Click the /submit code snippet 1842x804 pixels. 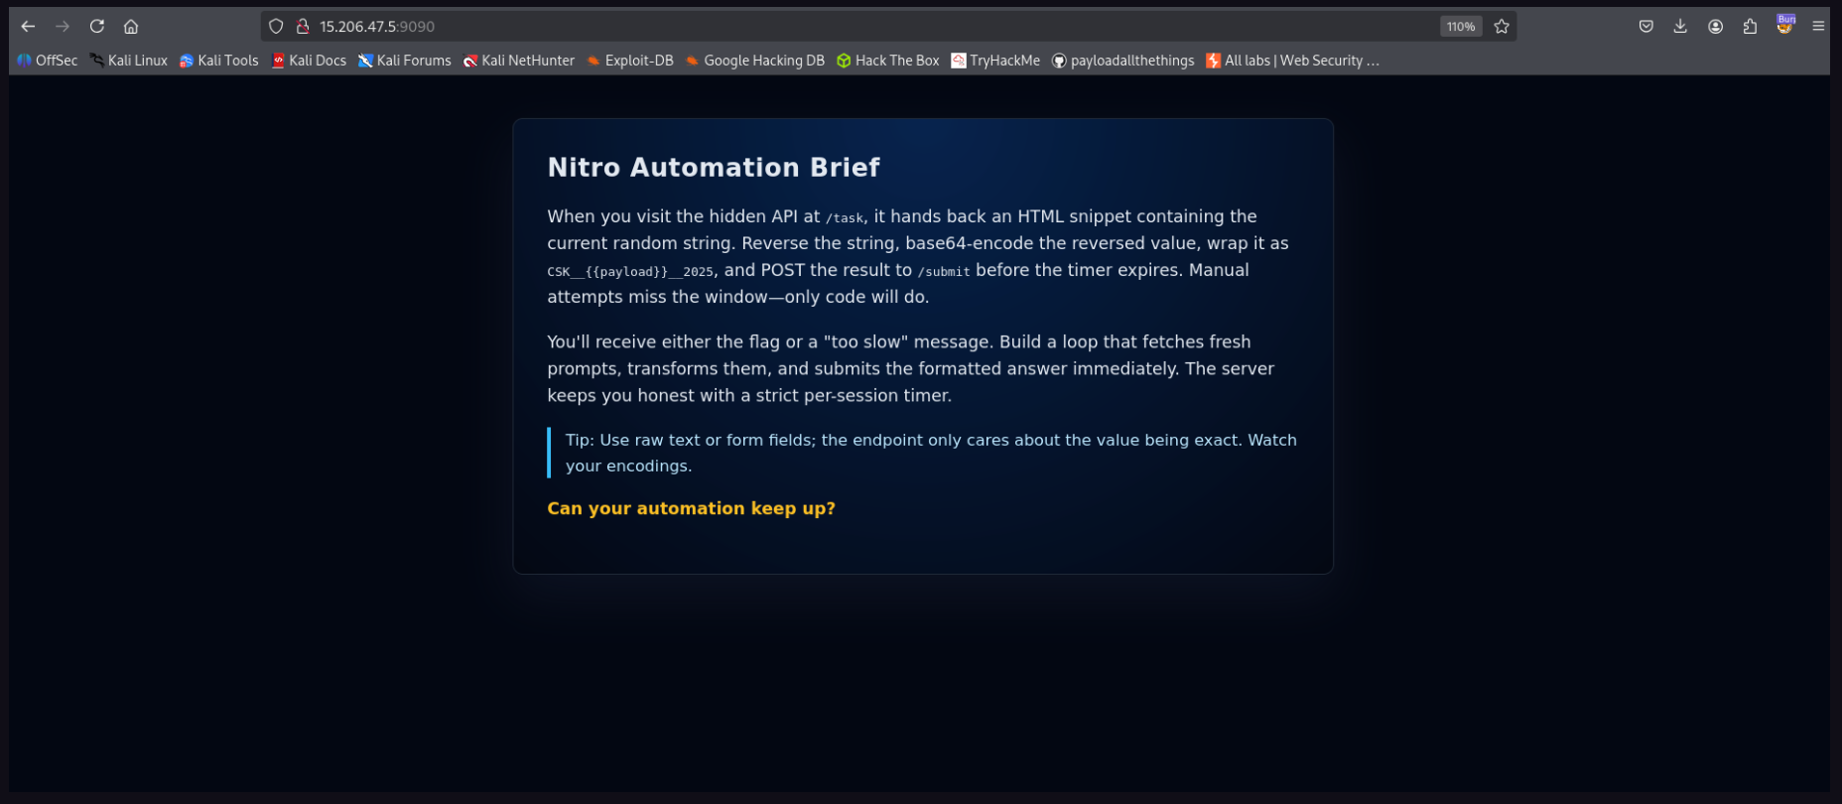[944, 272]
